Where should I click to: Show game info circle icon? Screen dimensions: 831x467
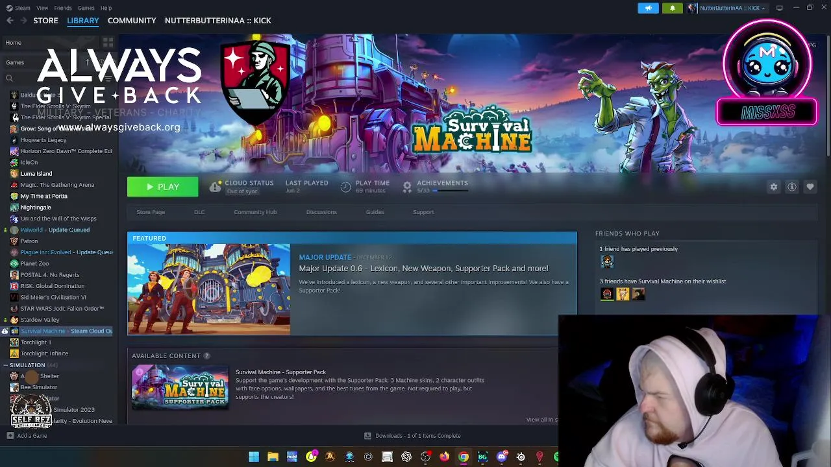coord(792,187)
